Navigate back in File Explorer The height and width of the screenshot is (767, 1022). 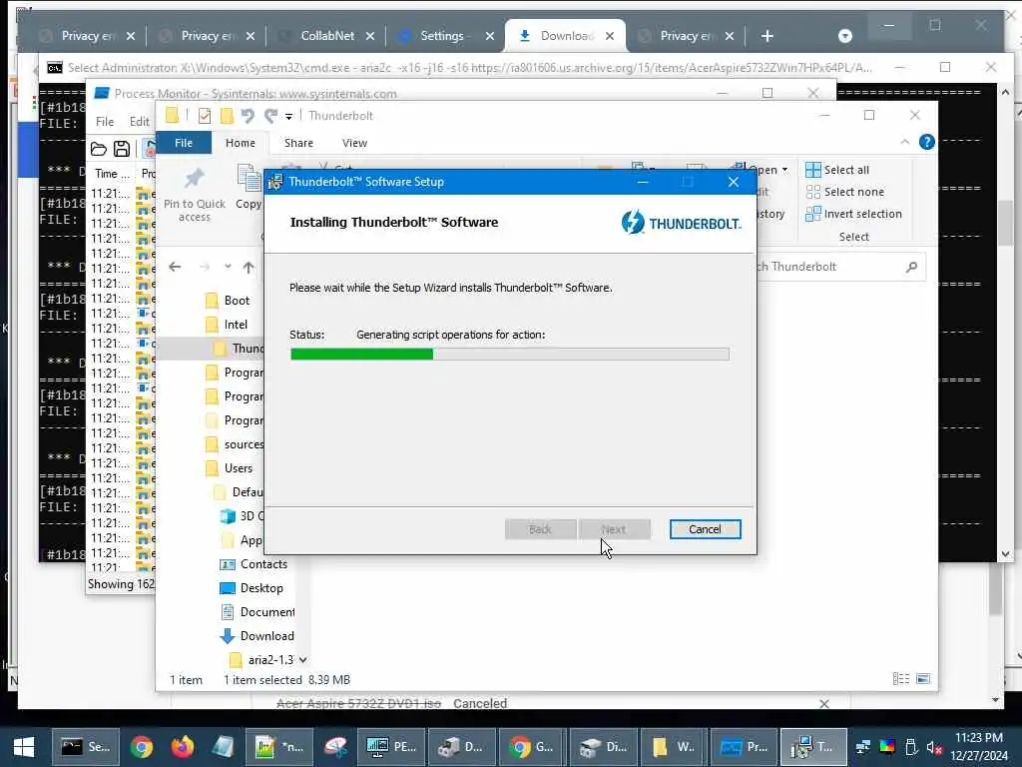[175, 267]
